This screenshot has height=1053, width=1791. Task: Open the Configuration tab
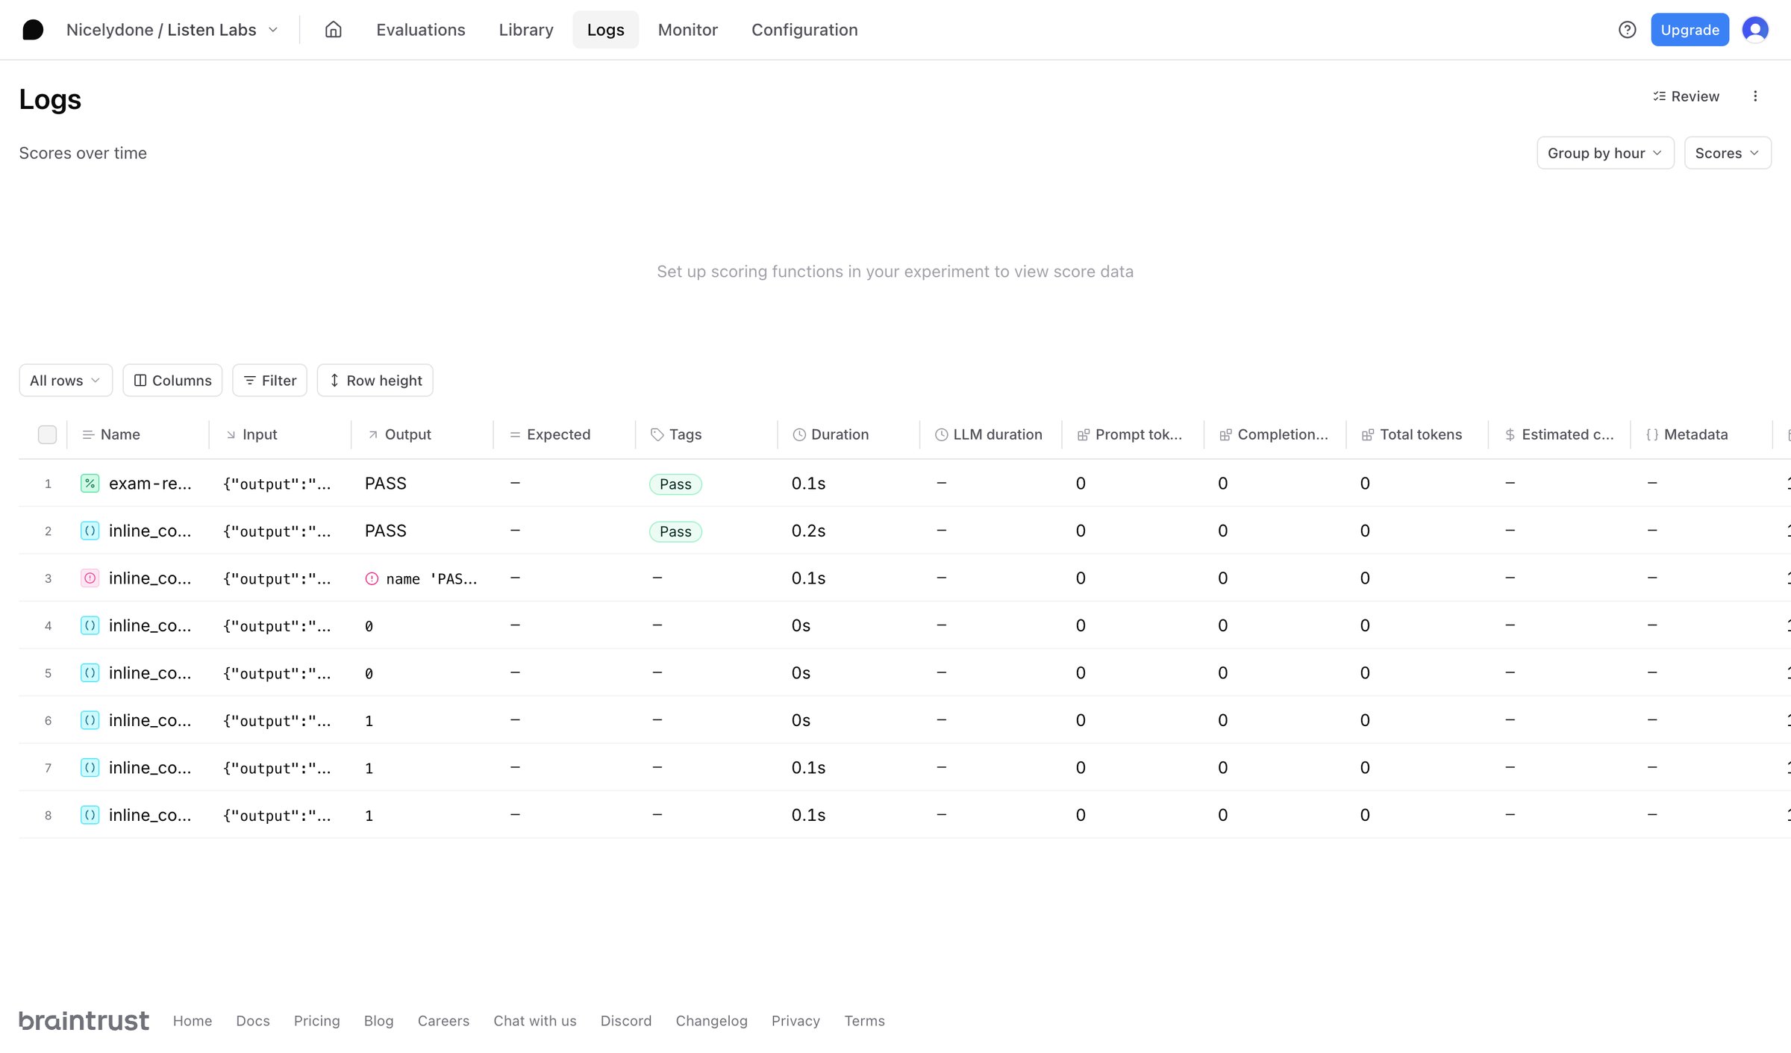804,30
